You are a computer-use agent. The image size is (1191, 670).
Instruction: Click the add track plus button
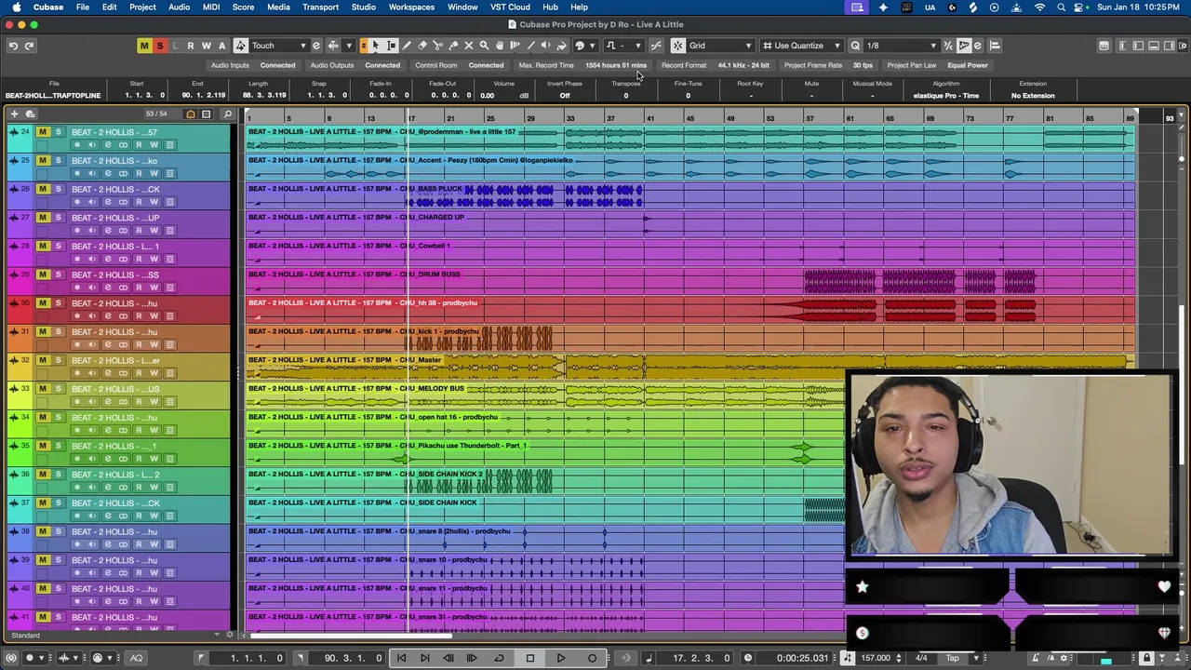point(13,114)
